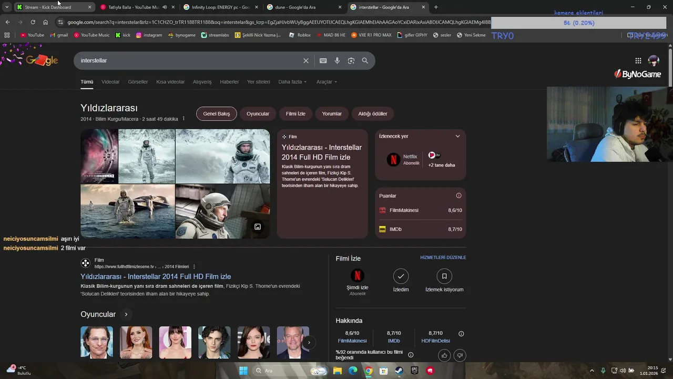Open IMDb rating row in Puanlar
Screen dimensions: 673x379
(x=421, y=230)
